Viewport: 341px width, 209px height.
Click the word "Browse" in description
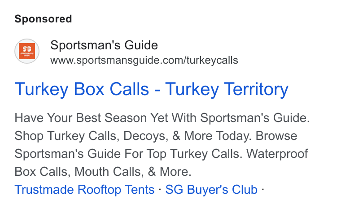(276, 136)
